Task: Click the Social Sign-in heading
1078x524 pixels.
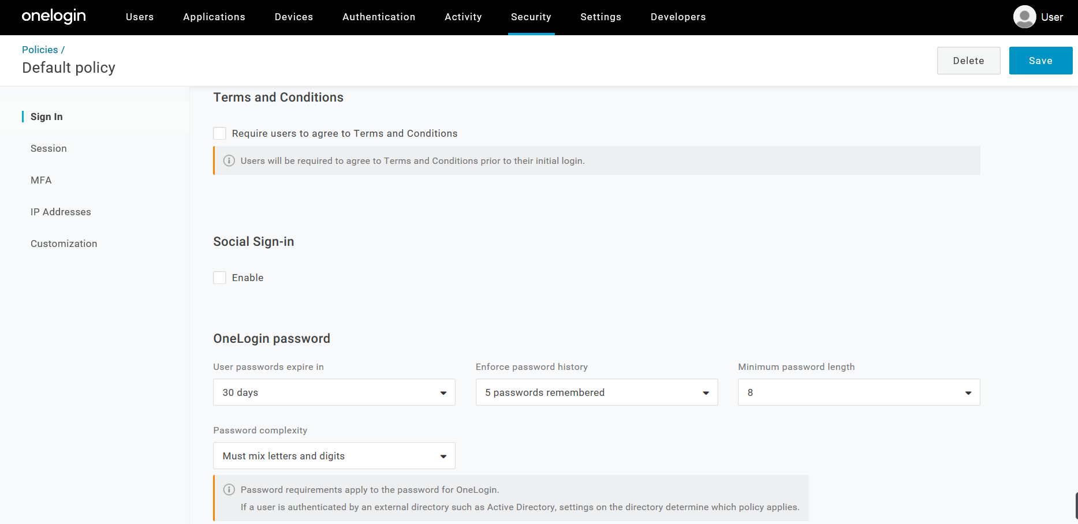Action: [x=253, y=242]
